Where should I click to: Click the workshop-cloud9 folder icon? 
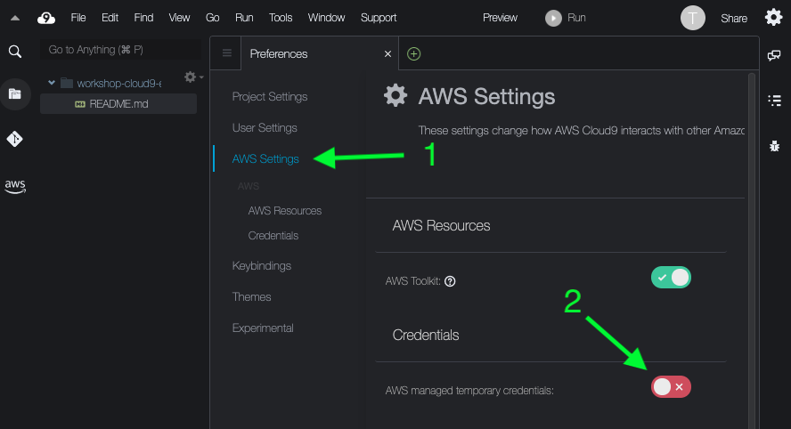click(67, 83)
